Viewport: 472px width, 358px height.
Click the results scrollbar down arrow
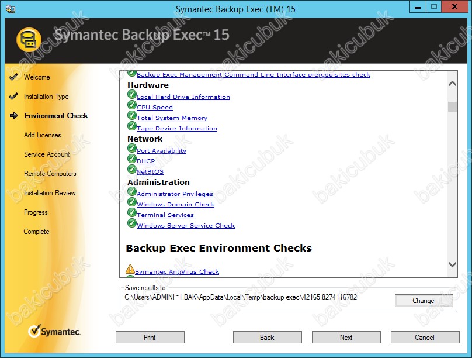click(452, 264)
